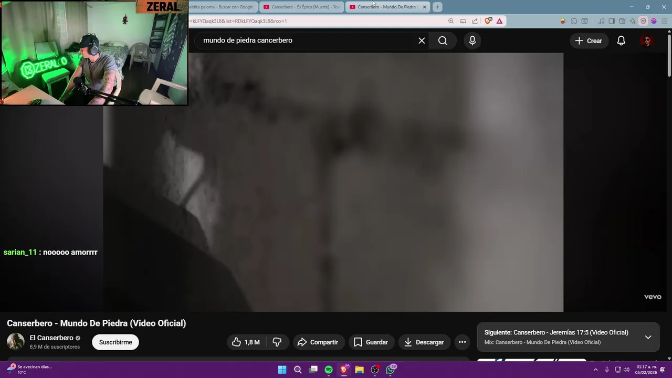Toggle the browser sidebar panel icon
Viewport: 672px width, 378px height.
(x=612, y=21)
